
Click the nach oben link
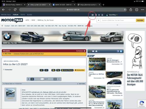click(x=81, y=84)
